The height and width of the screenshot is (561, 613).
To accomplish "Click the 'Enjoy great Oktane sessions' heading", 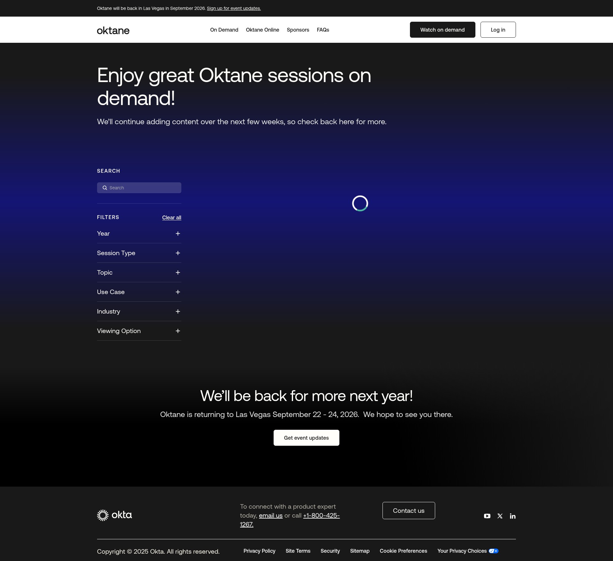I will click(x=234, y=87).
